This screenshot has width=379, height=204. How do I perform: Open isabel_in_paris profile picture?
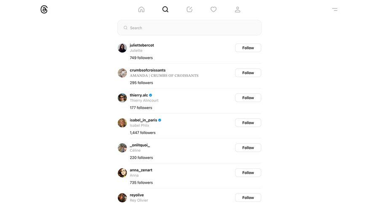(x=122, y=123)
